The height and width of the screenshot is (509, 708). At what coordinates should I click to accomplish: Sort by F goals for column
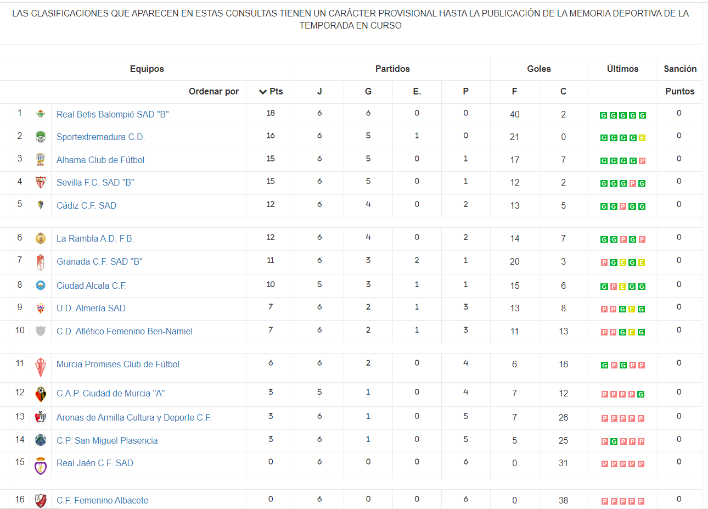tap(514, 91)
